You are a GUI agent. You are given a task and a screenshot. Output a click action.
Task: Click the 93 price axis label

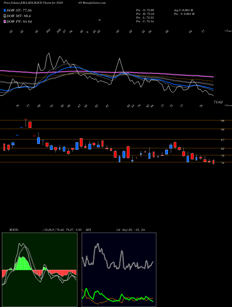coord(222,129)
